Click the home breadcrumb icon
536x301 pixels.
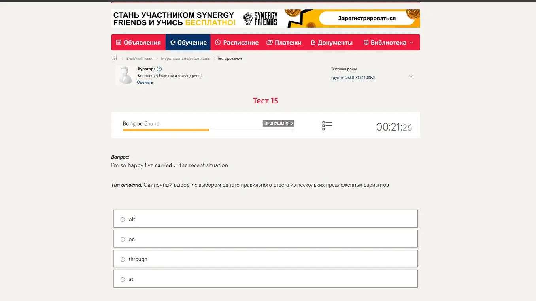(115, 58)
